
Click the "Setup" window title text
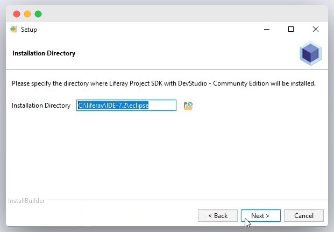(x=29, y=30)
